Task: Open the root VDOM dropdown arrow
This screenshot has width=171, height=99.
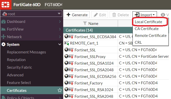Action: pos(59,13)
